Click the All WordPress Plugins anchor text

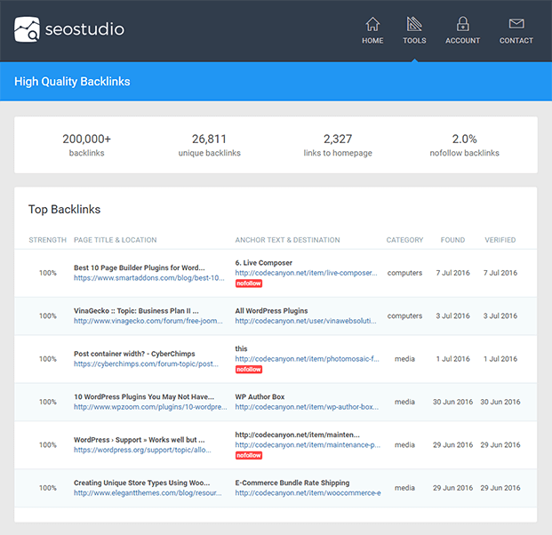tap(271, 311)
